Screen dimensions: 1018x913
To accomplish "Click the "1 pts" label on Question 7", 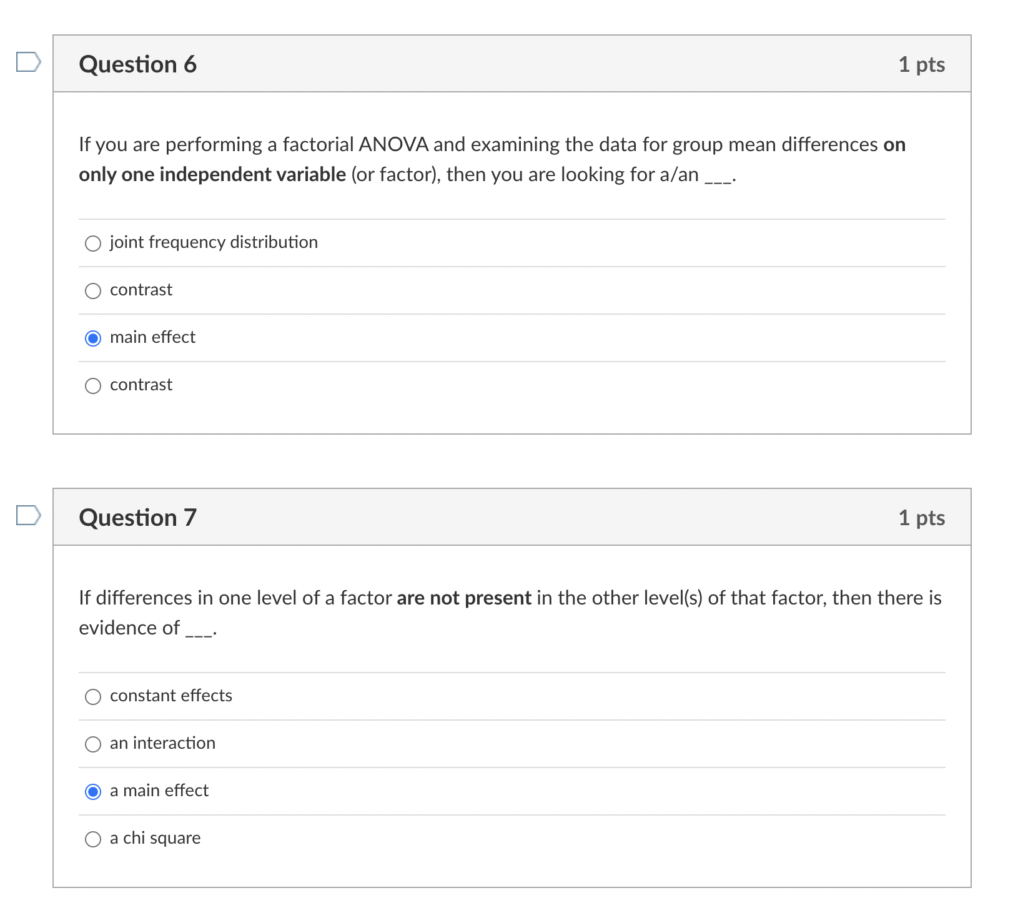I will 922,518.
